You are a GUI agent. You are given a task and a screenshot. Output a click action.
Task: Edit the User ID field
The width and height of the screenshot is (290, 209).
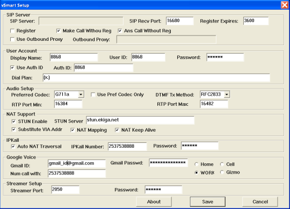point(148,57)
